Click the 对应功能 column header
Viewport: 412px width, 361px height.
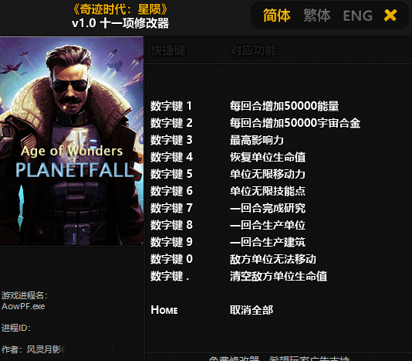253,50
